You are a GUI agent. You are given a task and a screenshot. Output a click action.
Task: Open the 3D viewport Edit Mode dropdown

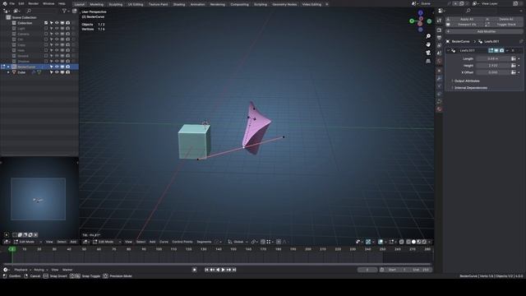coord(107,242)
